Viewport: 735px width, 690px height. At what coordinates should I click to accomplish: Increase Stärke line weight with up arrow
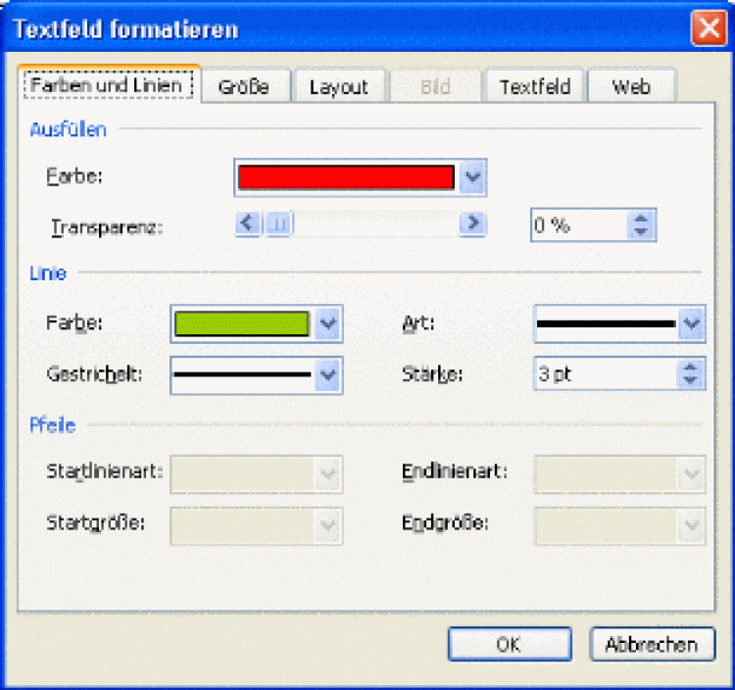(692, 367)
